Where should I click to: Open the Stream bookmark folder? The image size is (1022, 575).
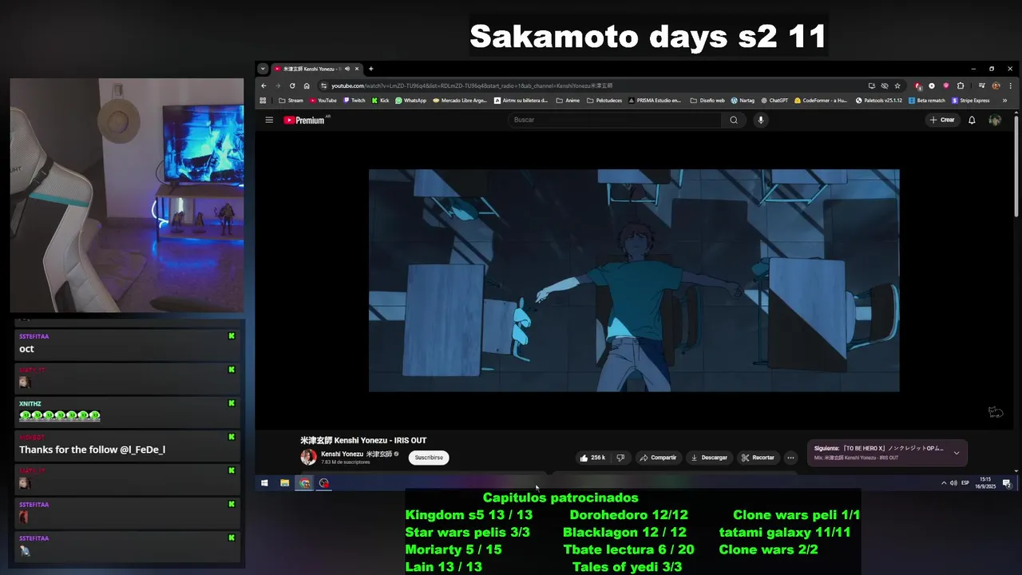[x=291, y=101]
